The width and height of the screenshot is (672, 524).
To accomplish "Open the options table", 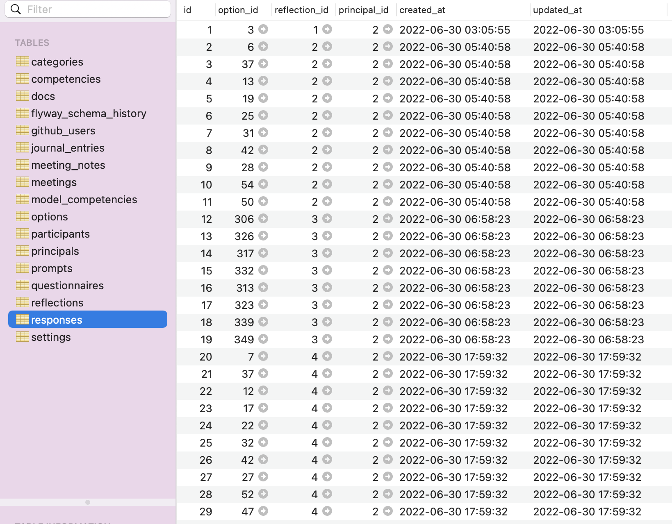I will (x=49, y=216).
